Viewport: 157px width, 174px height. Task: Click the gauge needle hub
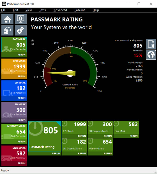click(x=70, y=73)
